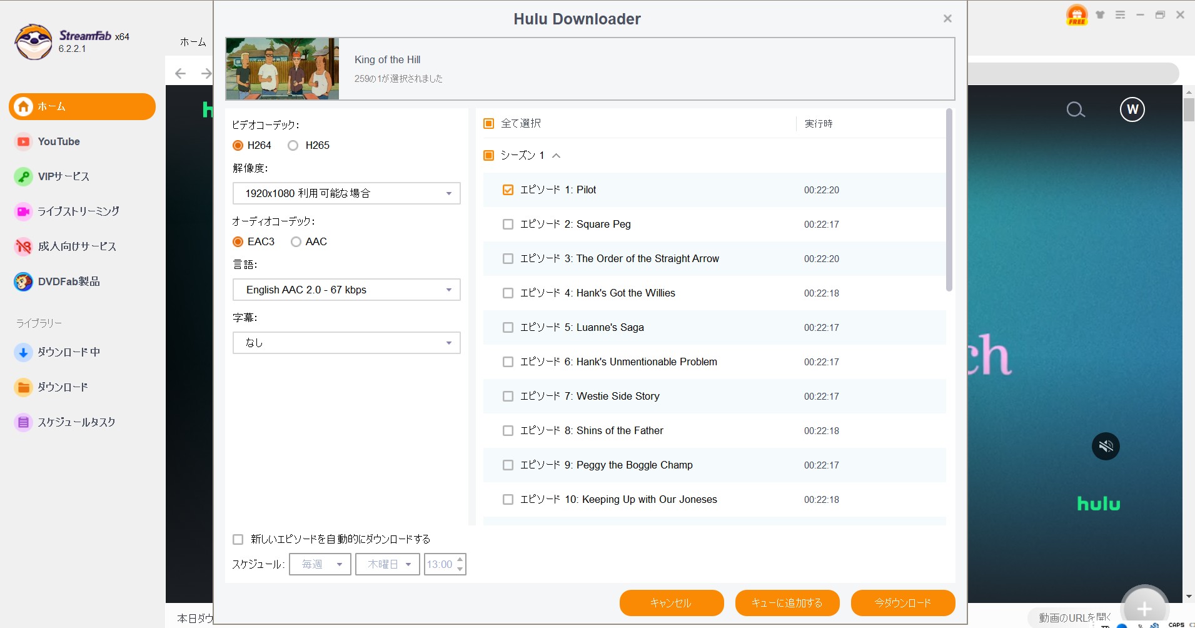
Task: Check episode 8: Shins of the Father
Action: [508, 430]
